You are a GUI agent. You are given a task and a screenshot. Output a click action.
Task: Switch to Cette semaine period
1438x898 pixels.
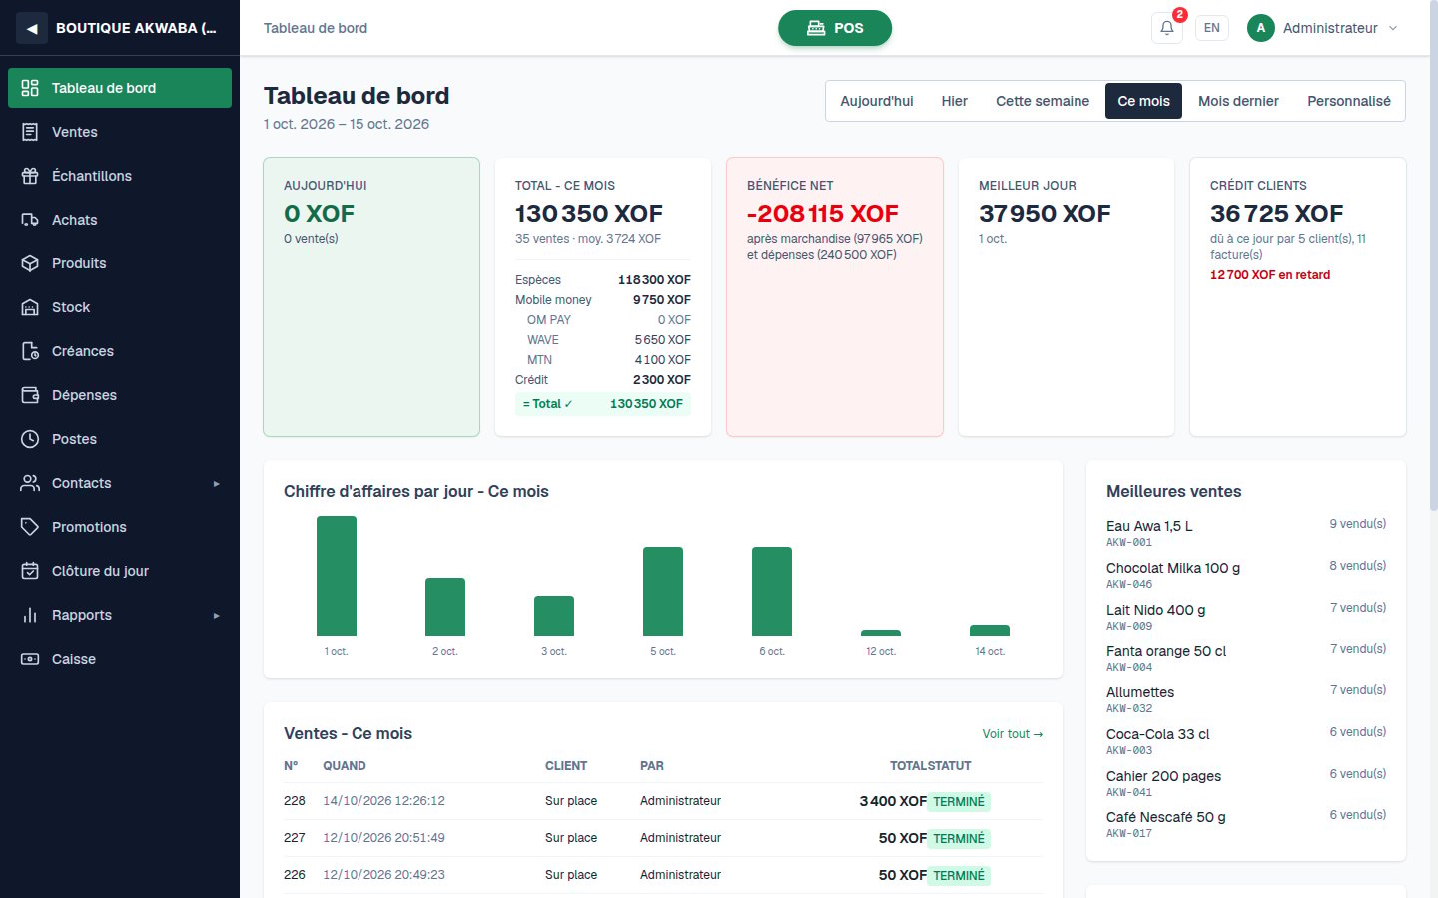coord(1043,101)
